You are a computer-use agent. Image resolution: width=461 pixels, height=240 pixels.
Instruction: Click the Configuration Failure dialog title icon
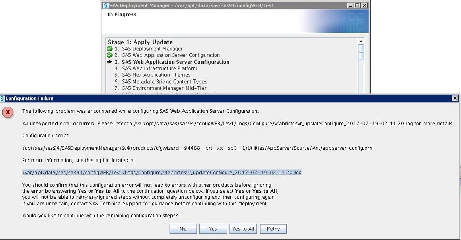tap(3, 98)
